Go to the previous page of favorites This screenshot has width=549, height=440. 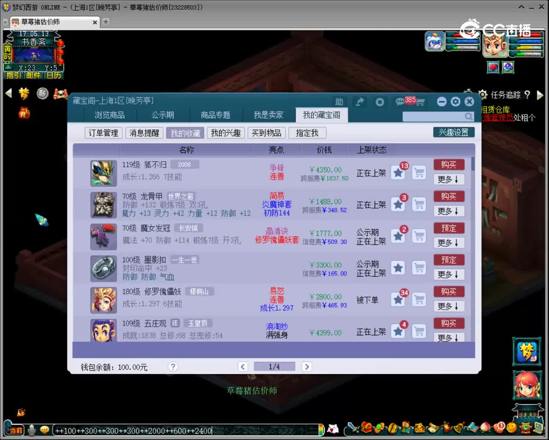(243, 367)
